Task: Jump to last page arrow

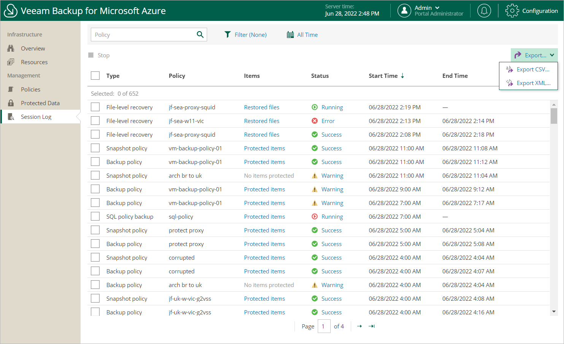Action: coord(372,326)
